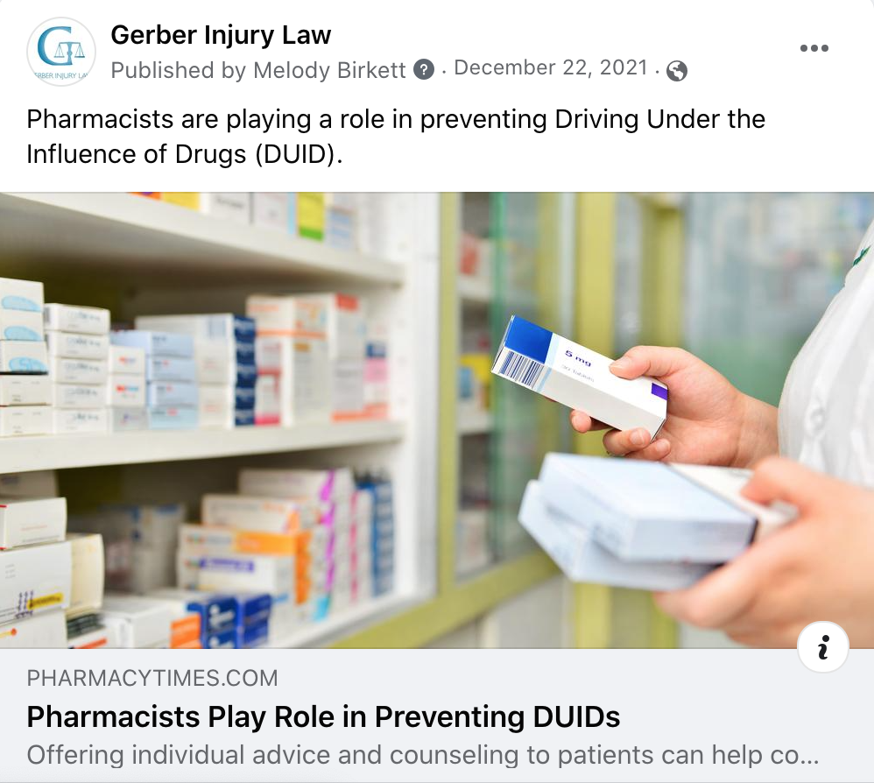Click the "Influence of Drugs (DUID)" caption line
This screenshot has height=783, width=874.
point(184,155)
